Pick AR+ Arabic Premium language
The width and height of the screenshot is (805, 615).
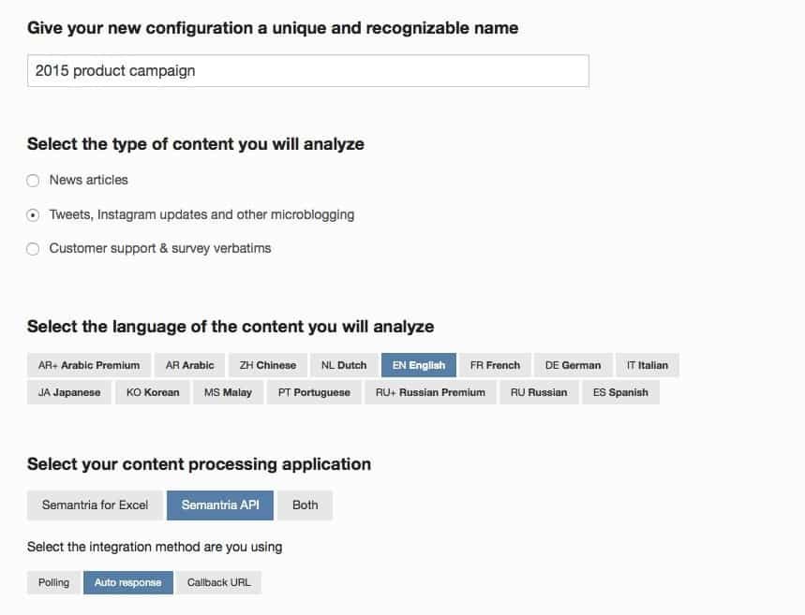89,365
